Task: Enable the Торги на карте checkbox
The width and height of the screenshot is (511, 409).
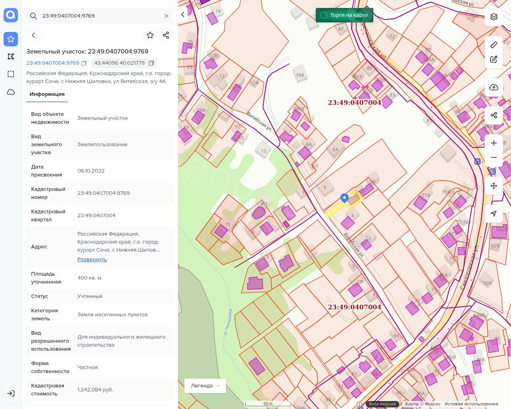Action: (x=324, y=15)
